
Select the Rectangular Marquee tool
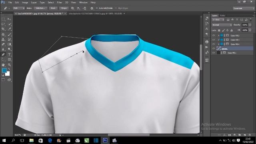tap(3, 19)
